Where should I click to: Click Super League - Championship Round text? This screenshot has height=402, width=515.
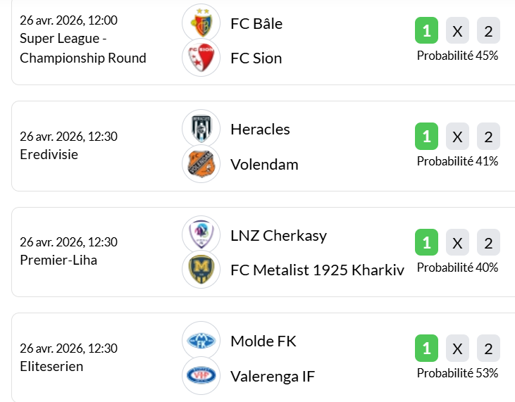click(82, 49)
